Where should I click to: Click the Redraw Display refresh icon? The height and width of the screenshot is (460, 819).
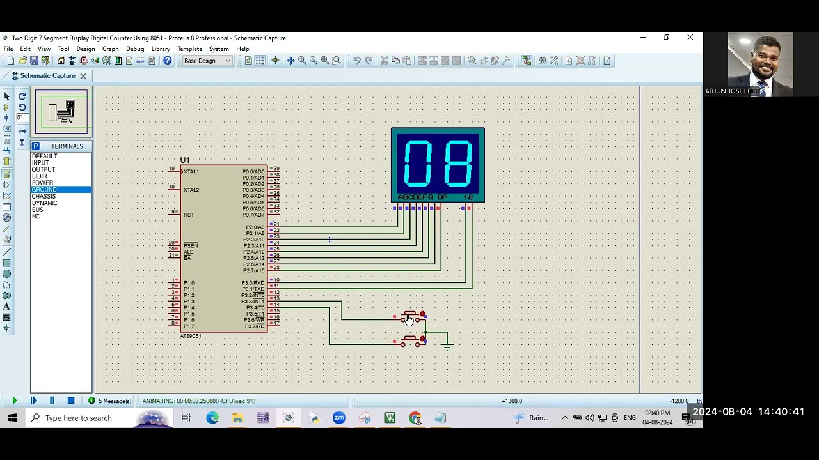click(248, 61)
